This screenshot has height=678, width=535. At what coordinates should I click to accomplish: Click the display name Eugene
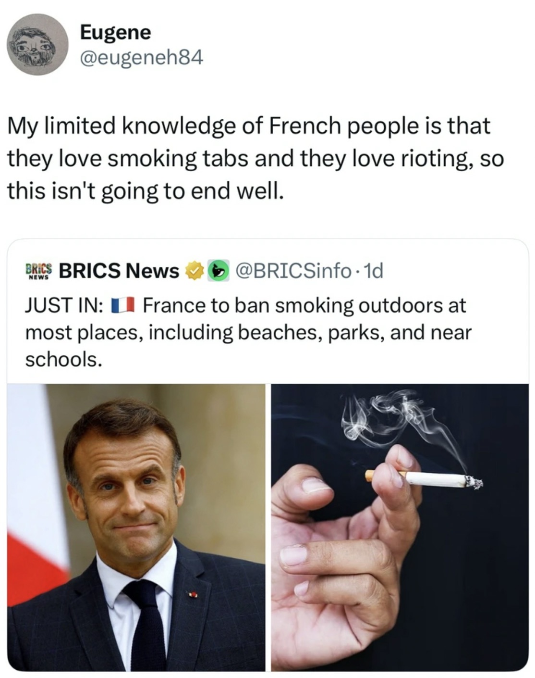click(x=115, y=33)
